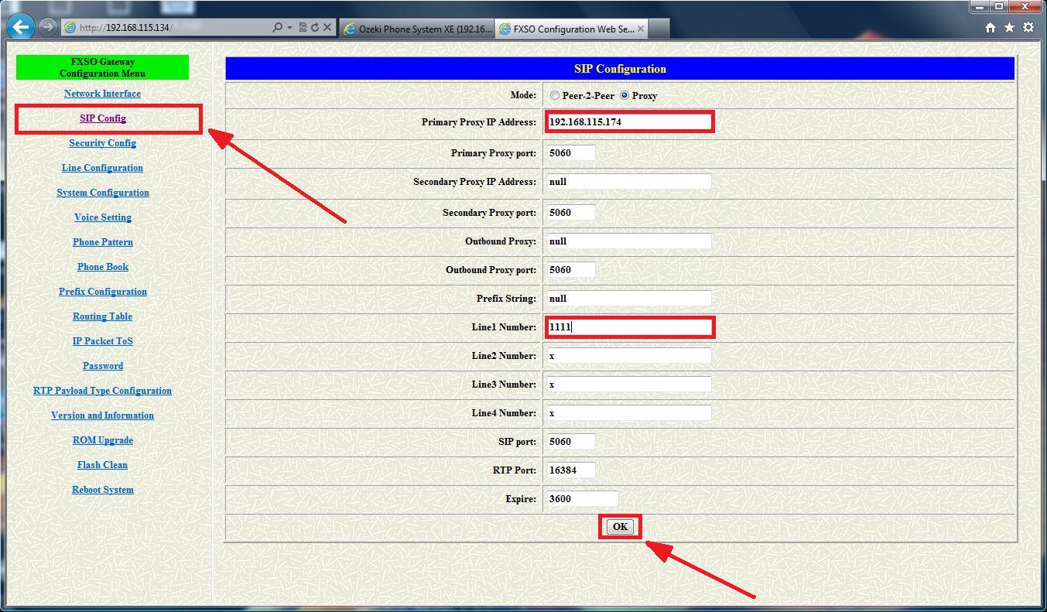Viewport: 1047px width, 612px height.
Task: Click the search magnifier in address bar
Action: coord(277,27)
